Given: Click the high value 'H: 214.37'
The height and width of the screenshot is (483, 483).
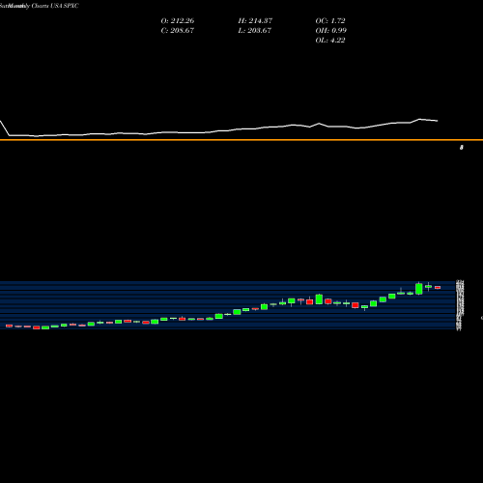Looking at the screenshot, I should point(255,20).
